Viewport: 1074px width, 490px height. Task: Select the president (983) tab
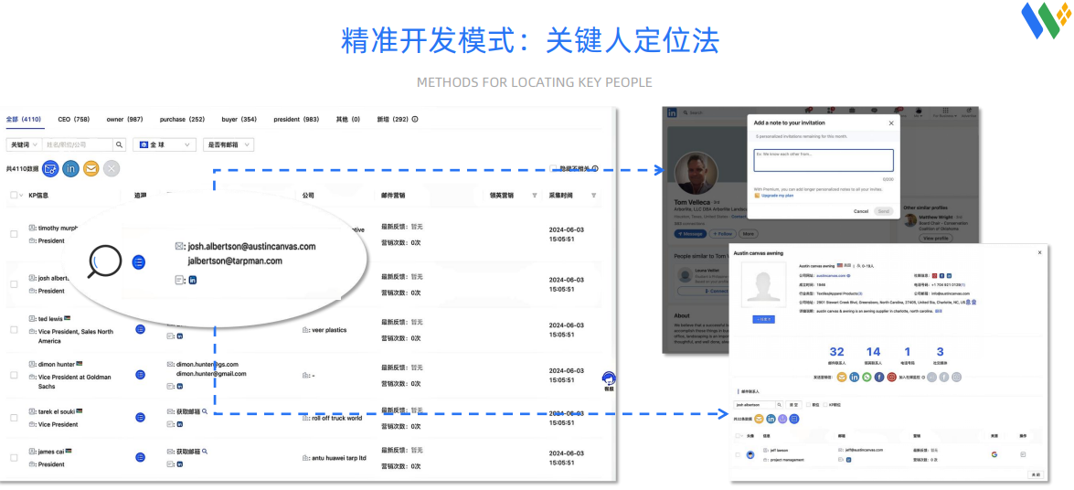pyautogui.click(x=296, y=120)
